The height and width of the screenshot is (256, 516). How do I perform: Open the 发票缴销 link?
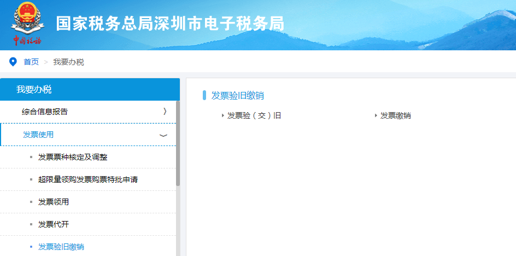click(395, 115)
